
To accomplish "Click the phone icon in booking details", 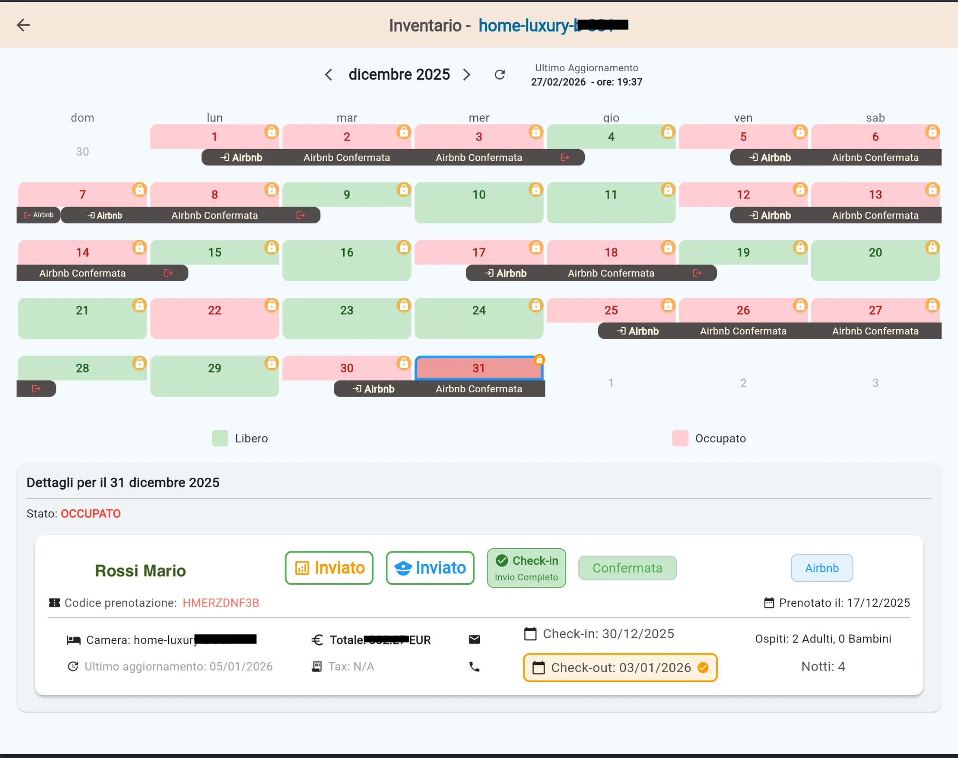I will pos(475,667).
